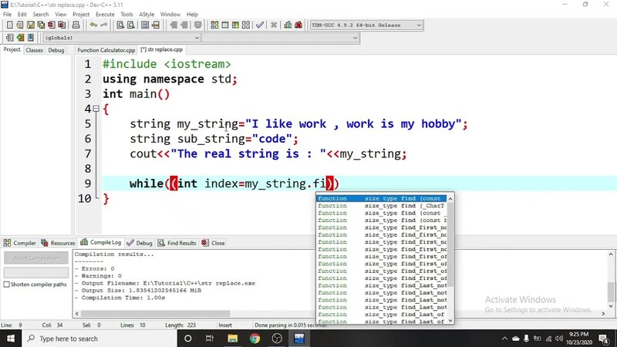Screen dimensions: 617x347
Task: Open the File menu
Action: click(7, 14)
